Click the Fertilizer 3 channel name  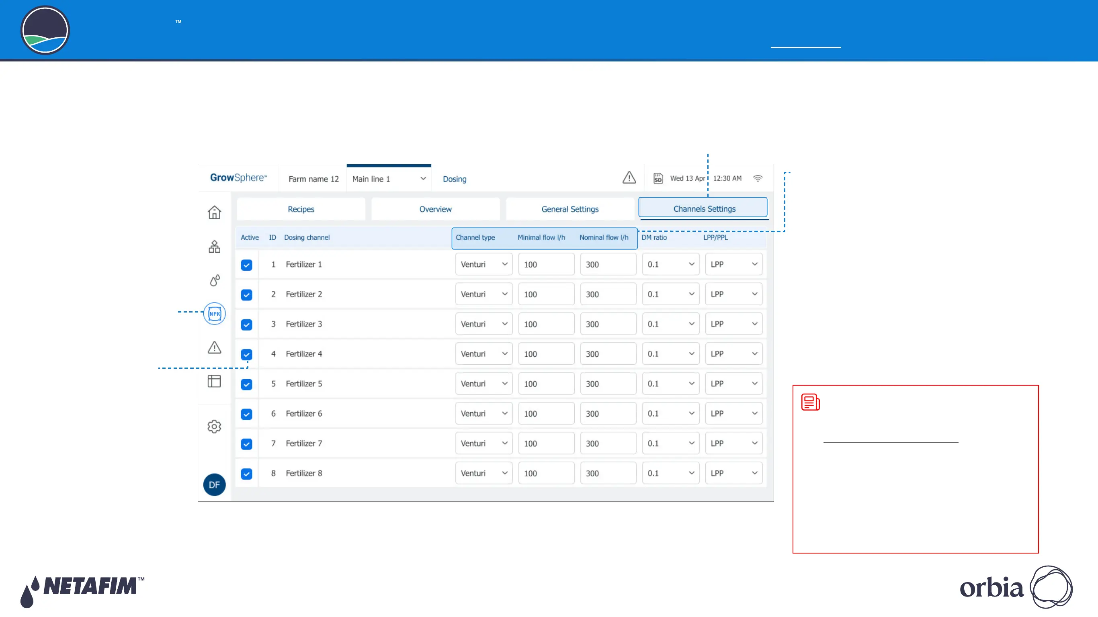click(x=304, y=324)
